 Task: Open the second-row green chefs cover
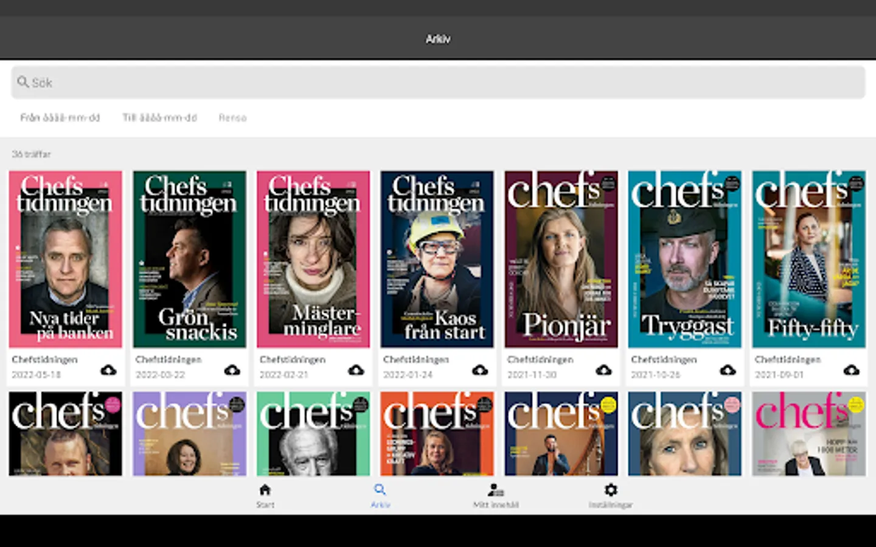click(x=313, y=433)
